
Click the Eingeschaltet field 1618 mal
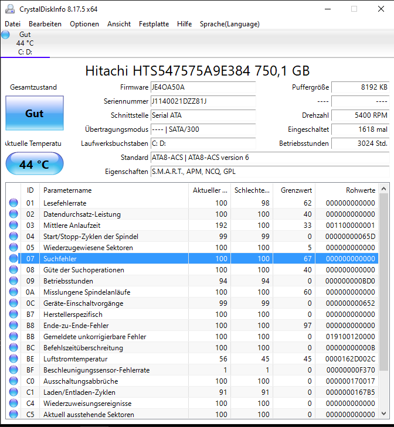pyautogui.click(x=361, y=129)
